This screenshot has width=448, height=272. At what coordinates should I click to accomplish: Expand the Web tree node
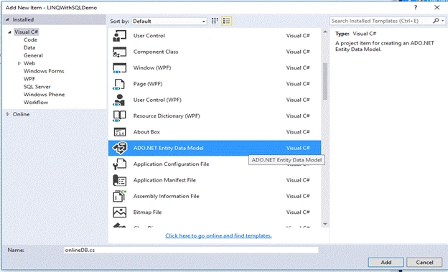pos(19,63)
